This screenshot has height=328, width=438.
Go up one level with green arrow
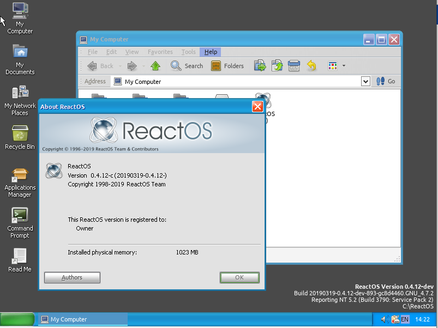point(155,66)
